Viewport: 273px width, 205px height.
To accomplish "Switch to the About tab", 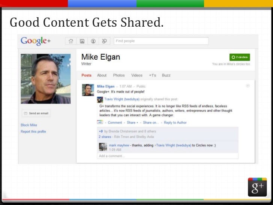I will pyautogui.click(x=102, y=75).
